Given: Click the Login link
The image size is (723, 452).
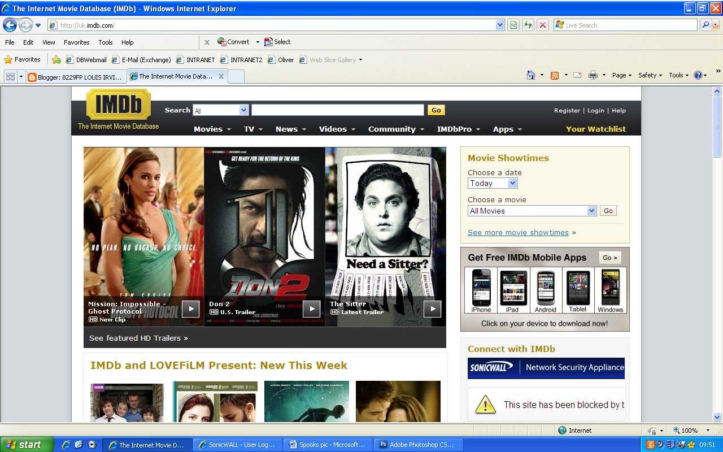Looking at the screenshot, I should (596, 111).
